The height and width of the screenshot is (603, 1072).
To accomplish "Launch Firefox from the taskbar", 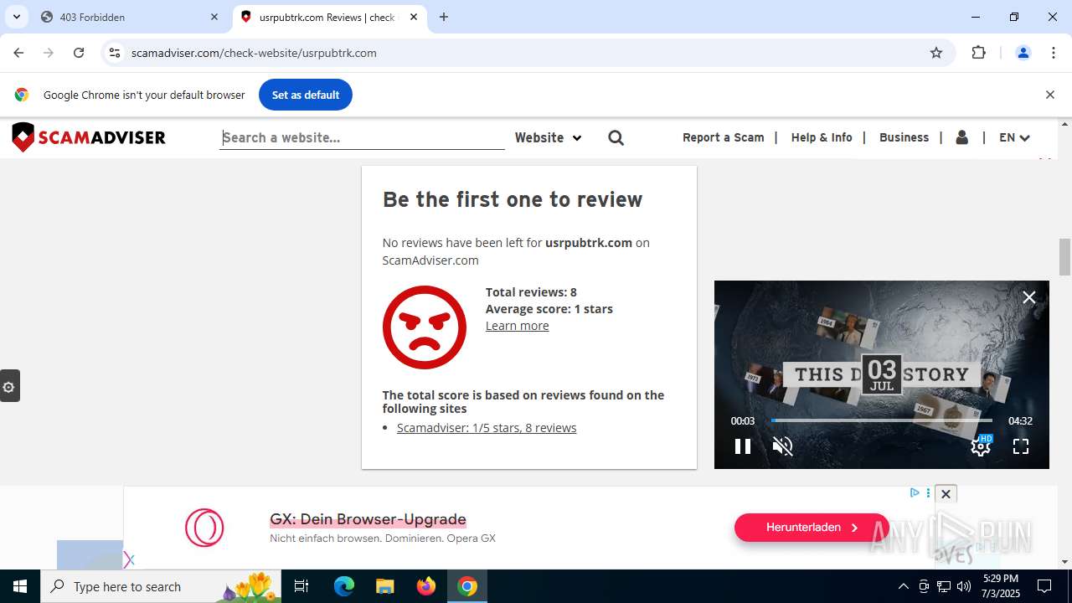I will [426, 586].
